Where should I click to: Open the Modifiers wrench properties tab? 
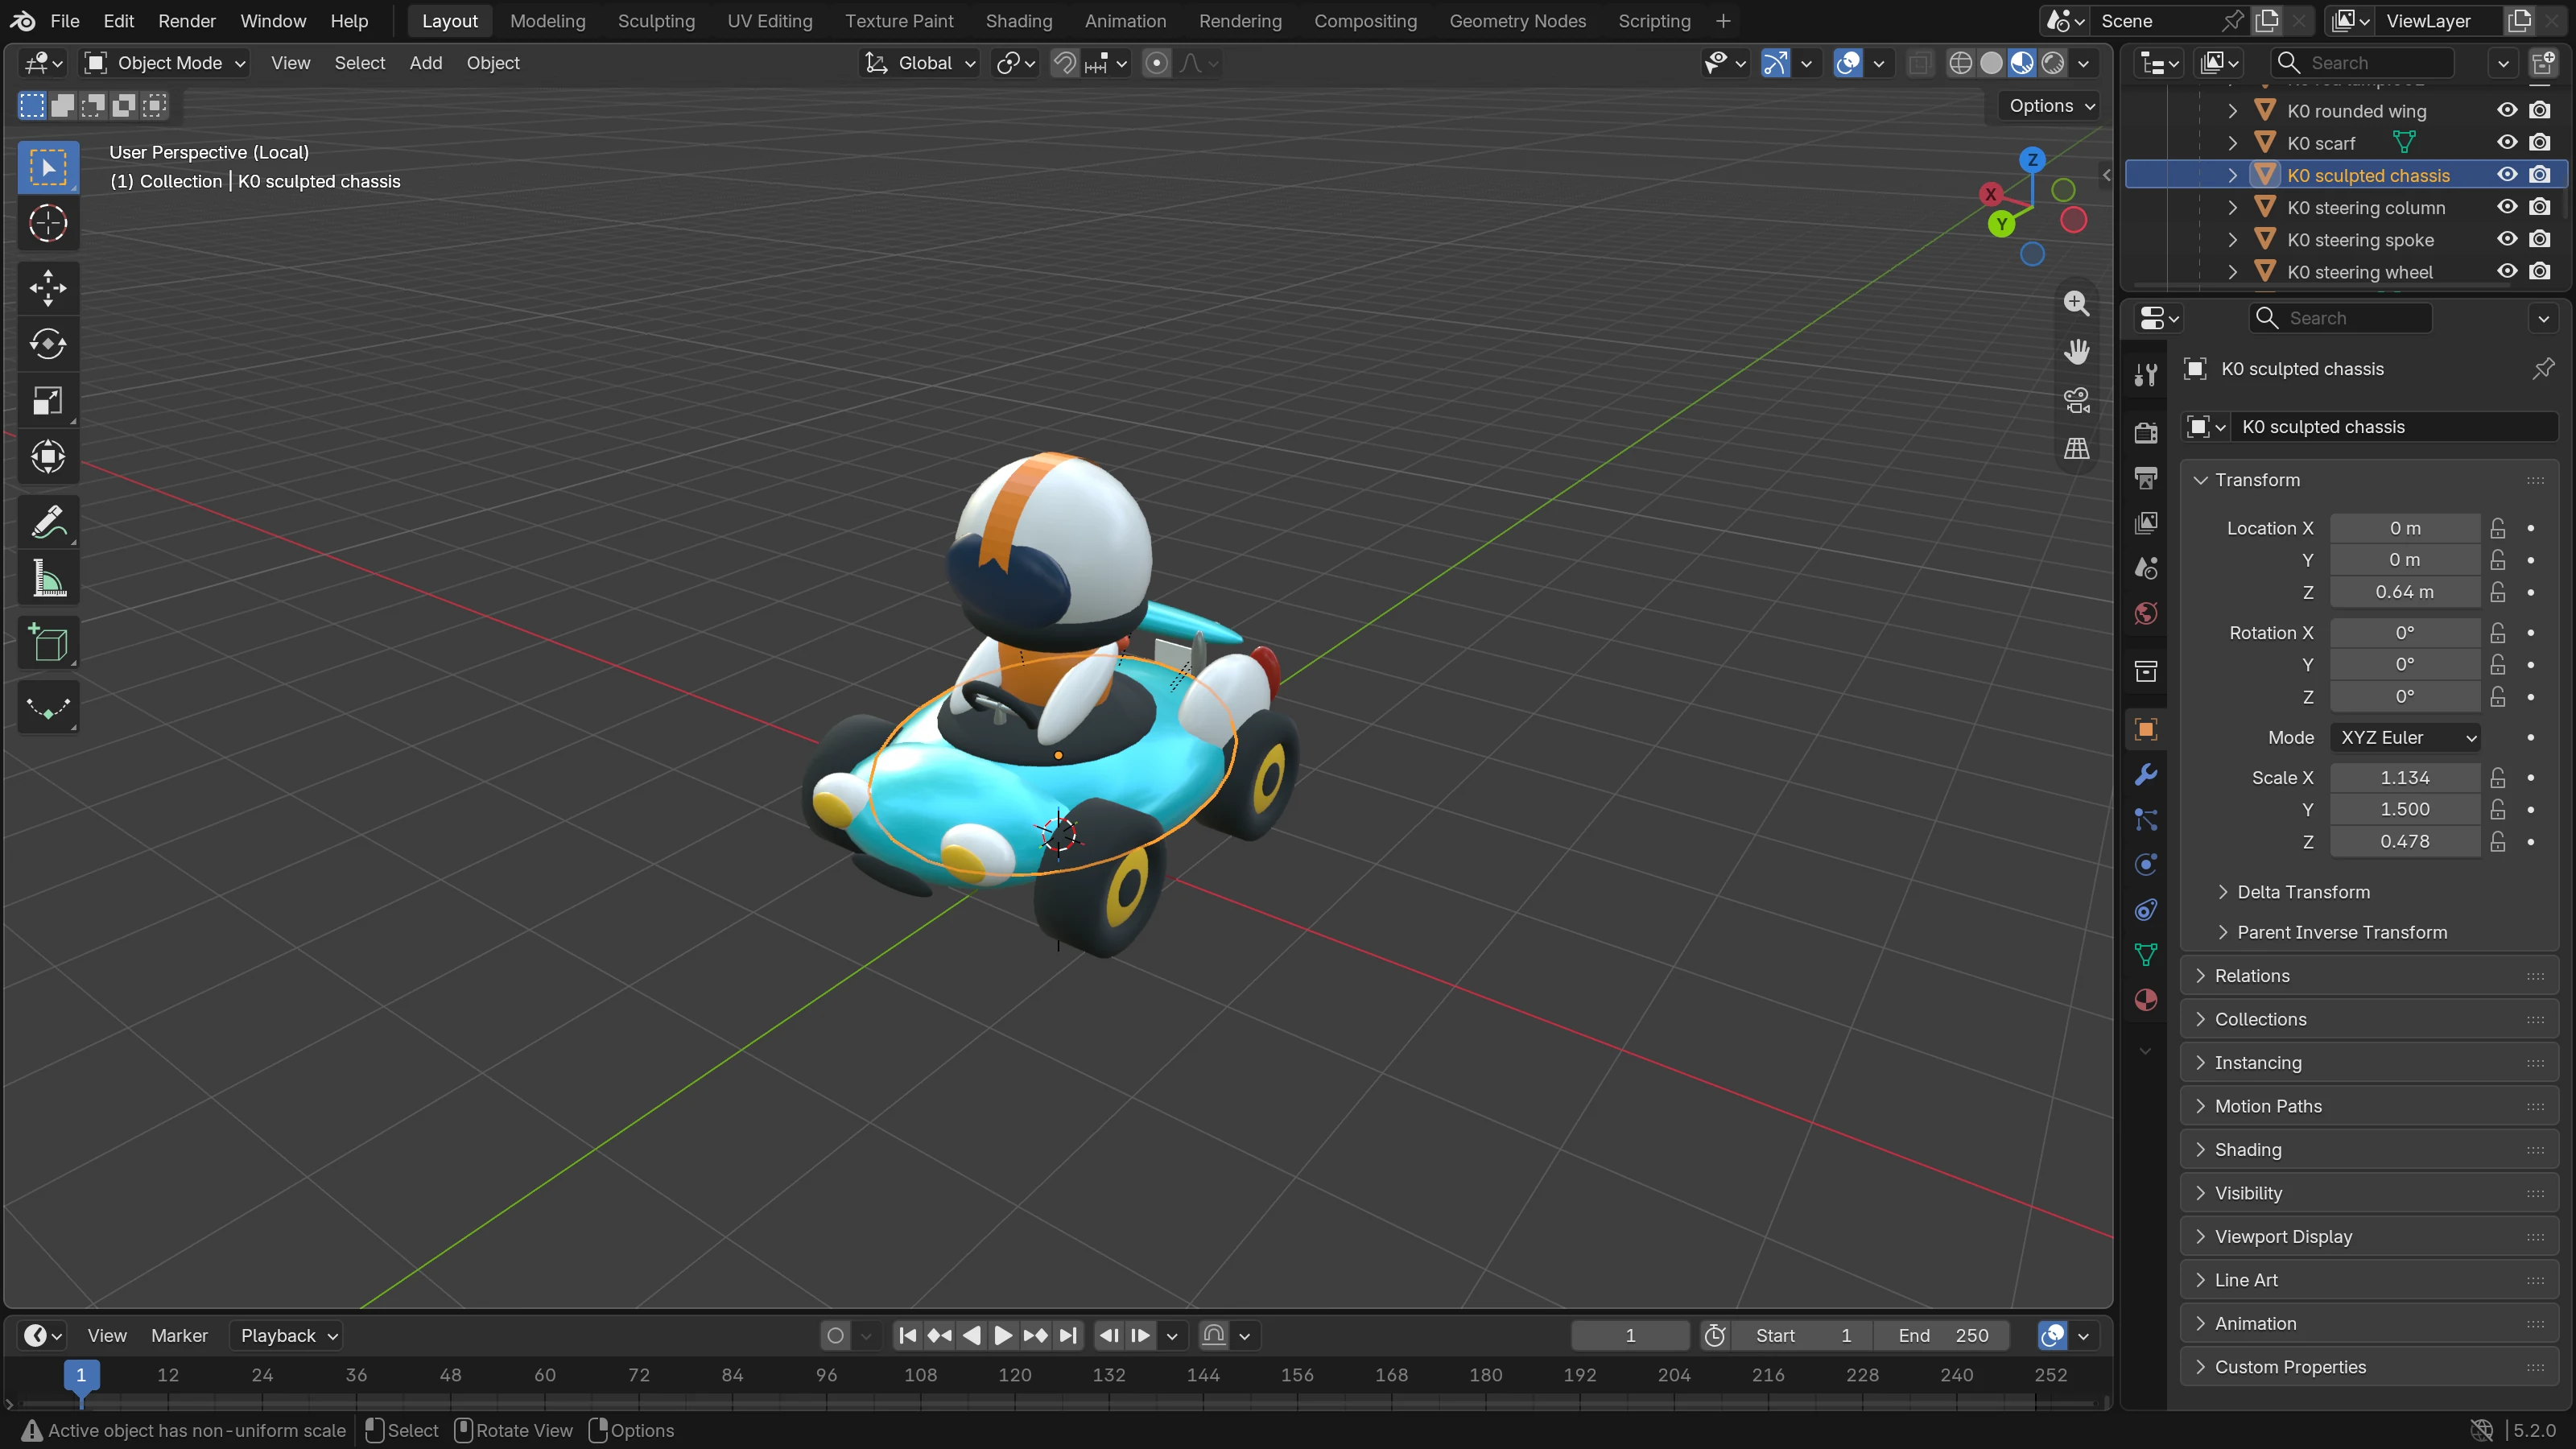(2146, 775)
